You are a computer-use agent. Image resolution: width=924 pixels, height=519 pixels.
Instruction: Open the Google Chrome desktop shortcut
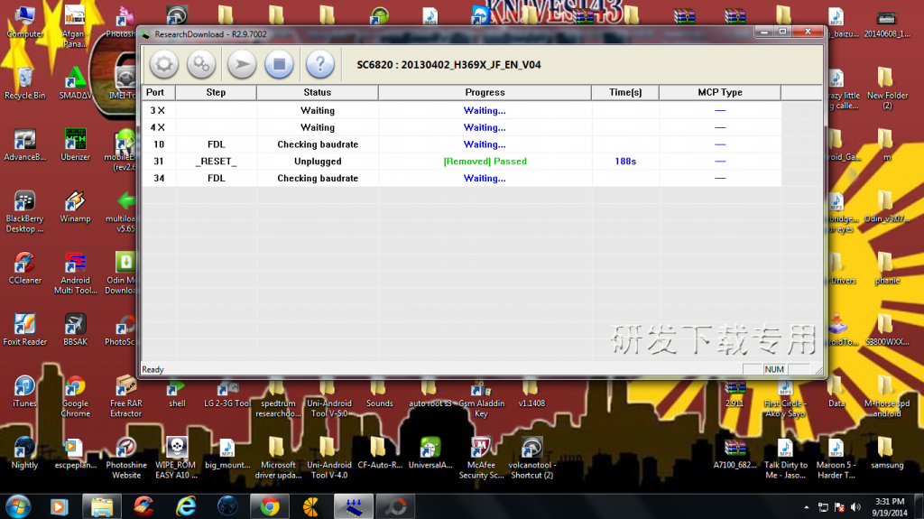coord(76,396)
